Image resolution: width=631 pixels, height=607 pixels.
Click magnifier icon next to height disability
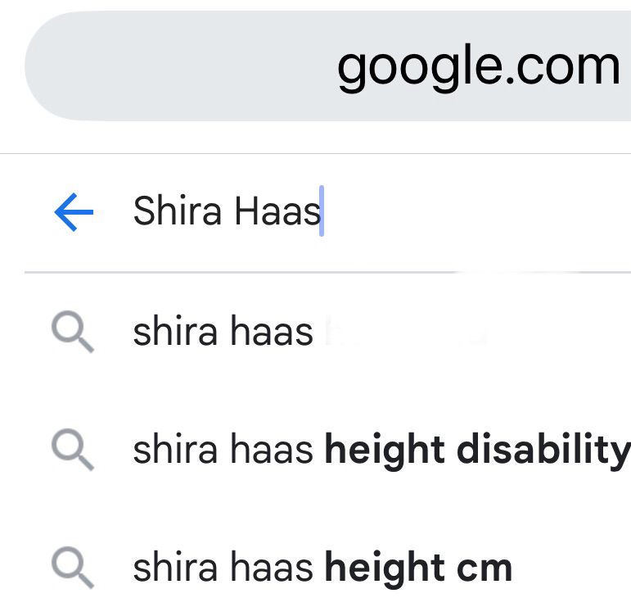click(x=72, y=450)
